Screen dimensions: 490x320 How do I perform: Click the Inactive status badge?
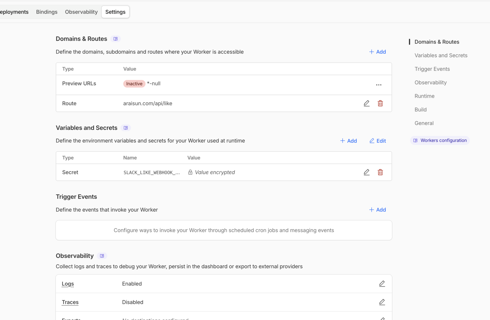pyautogui.click(x=134, y=84)
